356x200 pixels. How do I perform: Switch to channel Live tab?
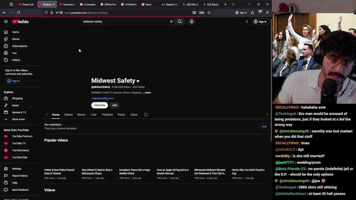(94, 114)
